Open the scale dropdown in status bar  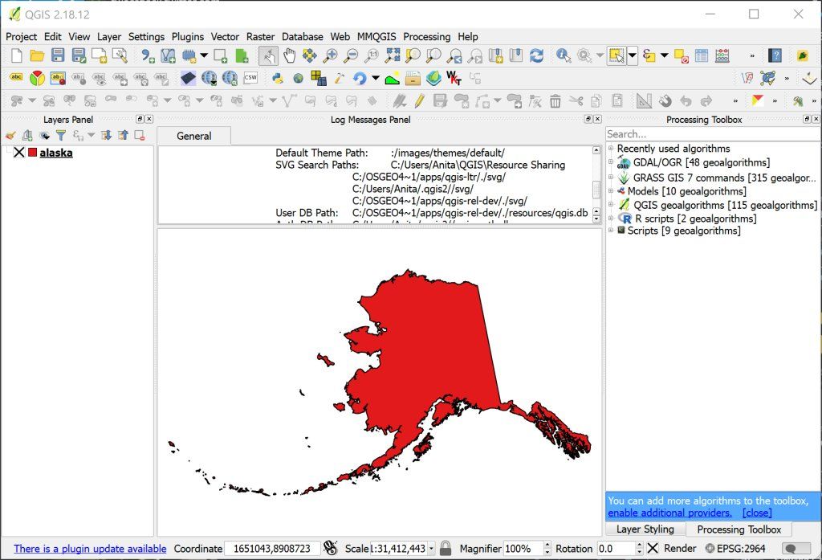tap(431, 549)
